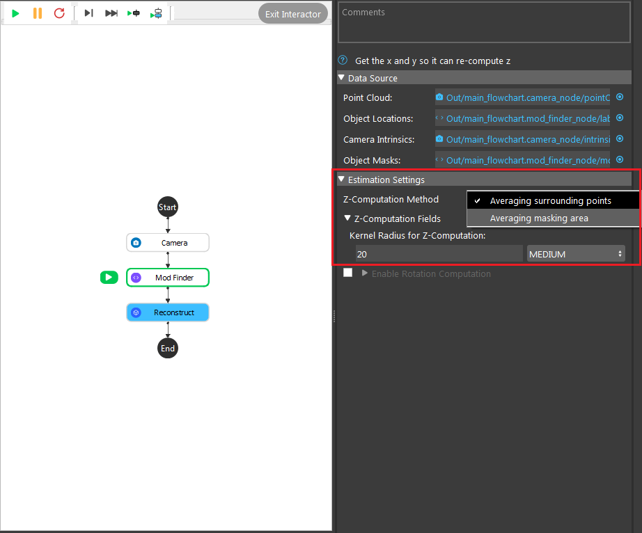Click the green Run flowchart play icon
Image resolution: width=642 pixels, height=533 pixels.
click(x=15, y=13)
